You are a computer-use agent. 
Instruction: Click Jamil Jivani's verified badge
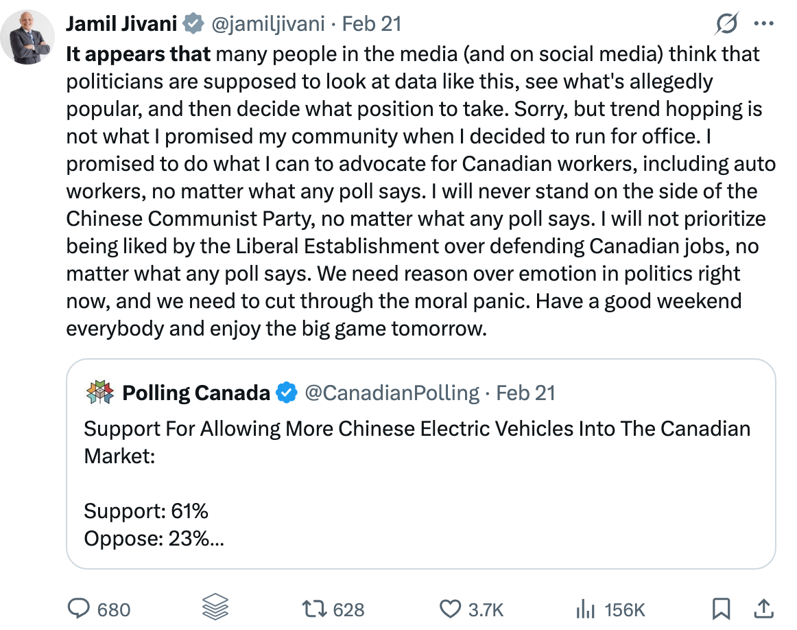coord(193,23)
